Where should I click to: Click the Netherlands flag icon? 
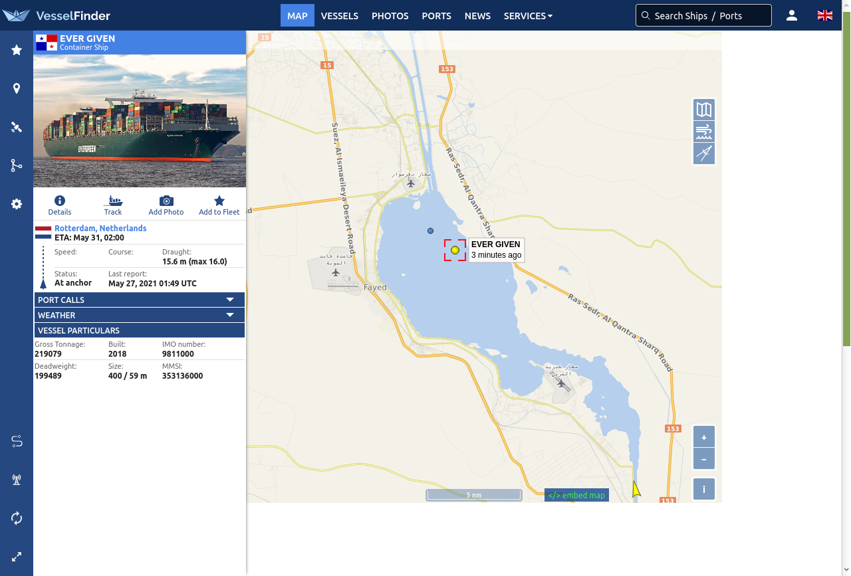[x=43, y=233]
